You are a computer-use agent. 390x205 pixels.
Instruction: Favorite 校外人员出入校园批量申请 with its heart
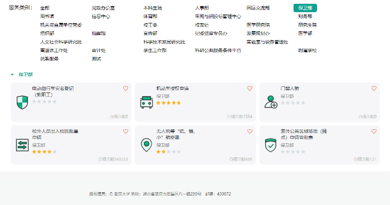pyautogui.click(x=125, y=131)
